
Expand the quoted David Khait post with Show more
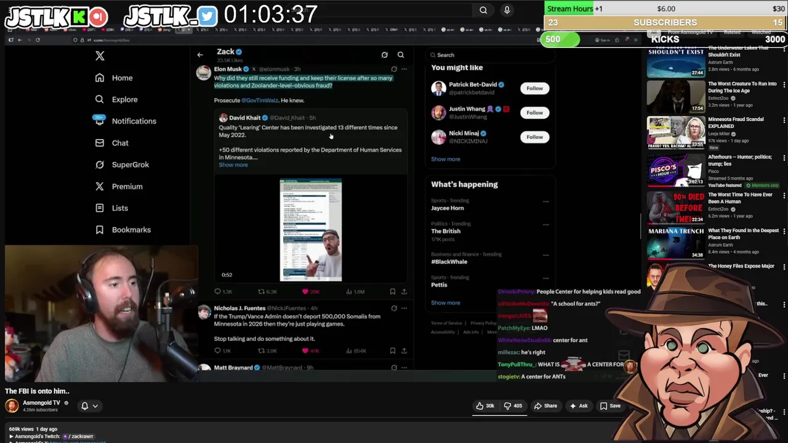pos(233,165)
